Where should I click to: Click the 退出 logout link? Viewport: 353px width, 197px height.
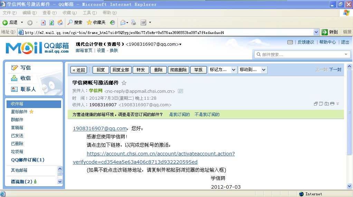coord(345,42)
